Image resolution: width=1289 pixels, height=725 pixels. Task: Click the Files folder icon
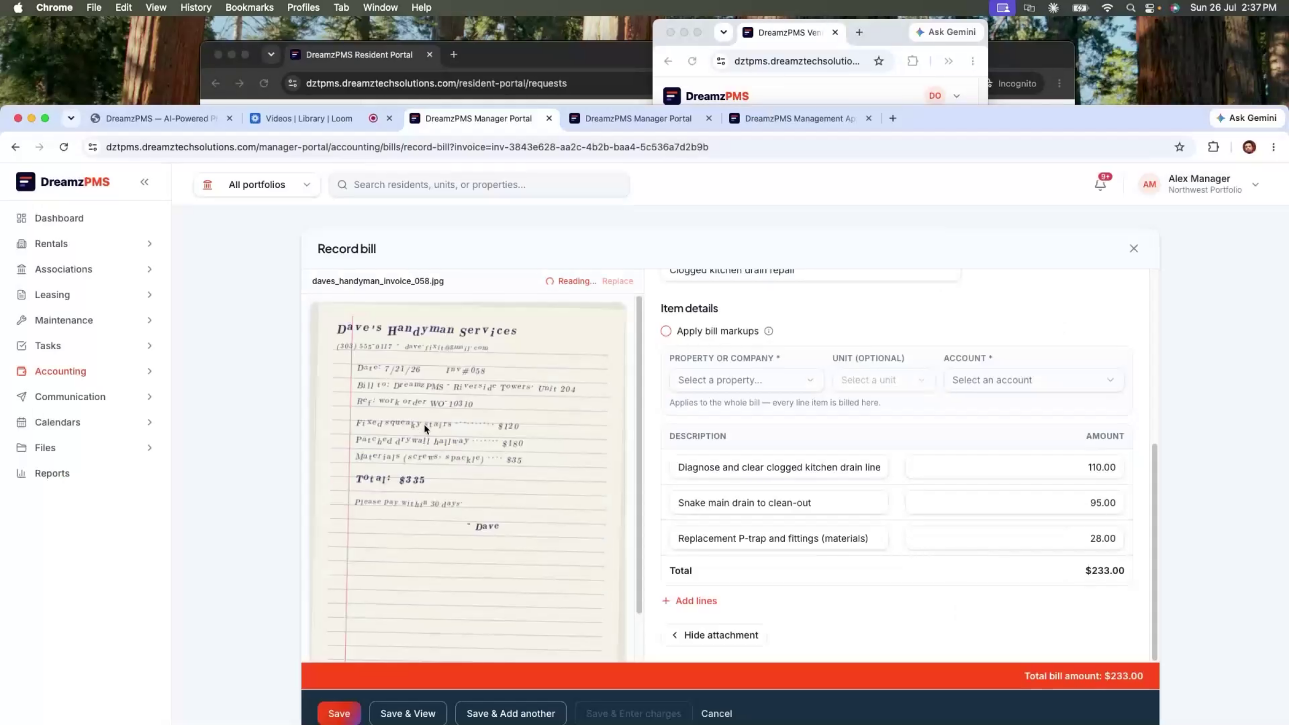click(21, 448)
